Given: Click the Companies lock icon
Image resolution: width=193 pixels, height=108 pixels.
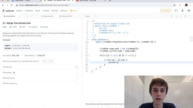Looking at the screenshot, I should pos(14,73).
